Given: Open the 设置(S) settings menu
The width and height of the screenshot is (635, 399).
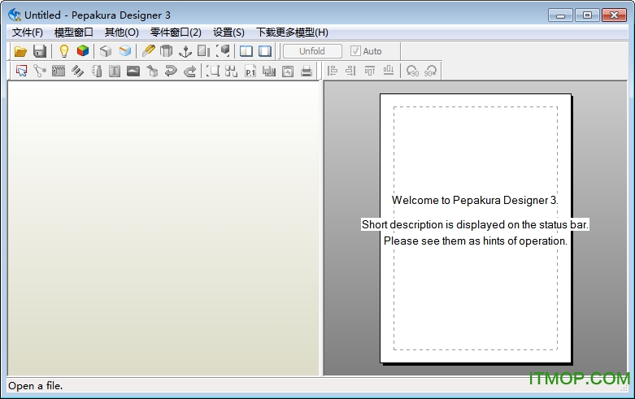Looking at the screenshot, I should click(x=228, y=33).
